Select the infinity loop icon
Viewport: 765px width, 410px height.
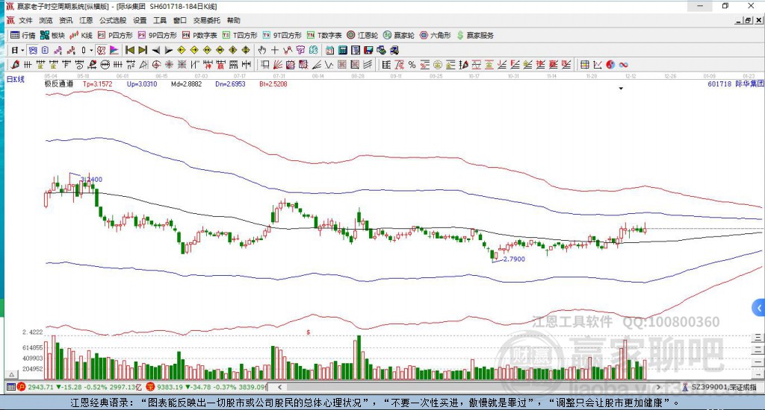click(624, 65)
